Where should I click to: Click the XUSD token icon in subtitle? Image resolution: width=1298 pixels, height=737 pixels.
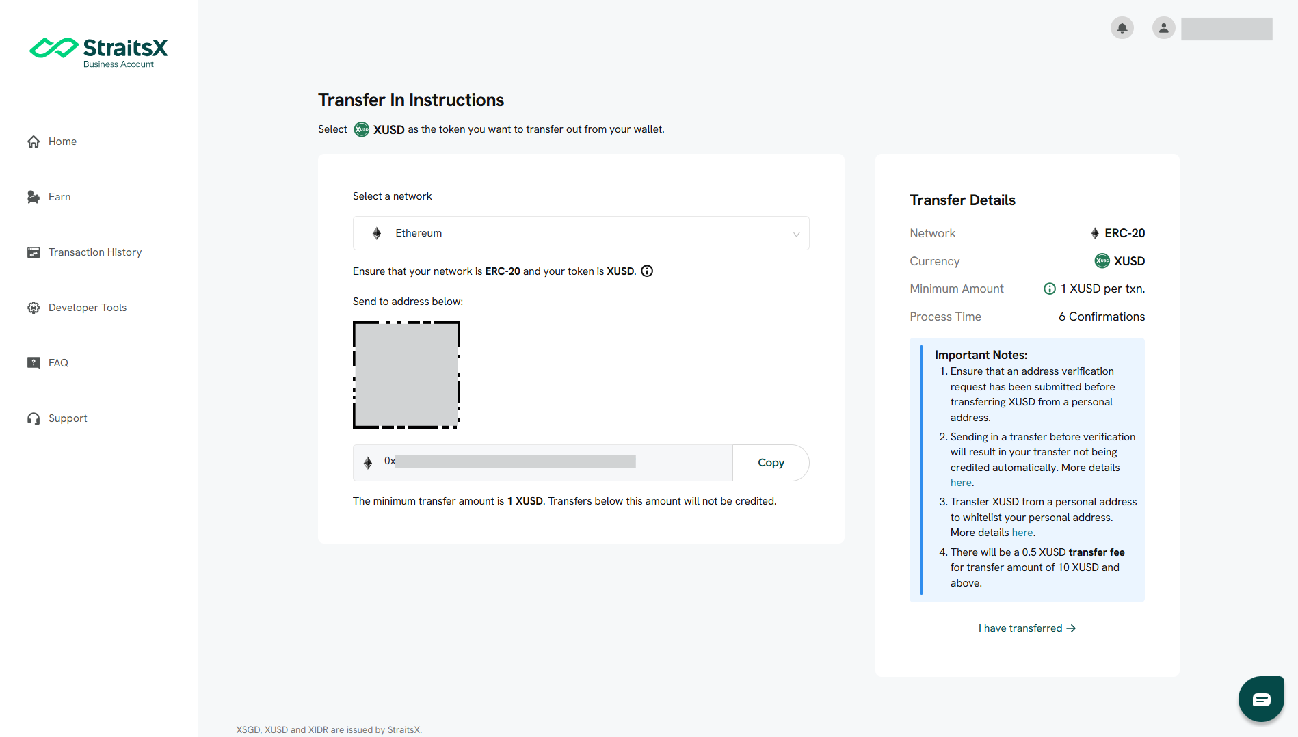[x=362, y=129]
